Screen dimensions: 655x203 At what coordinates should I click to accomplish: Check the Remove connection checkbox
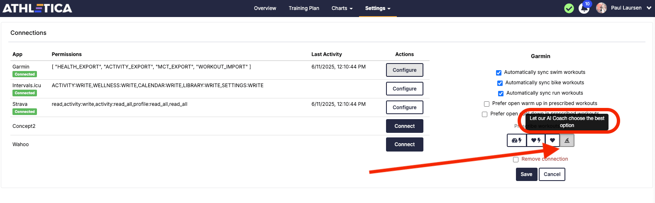516,159
